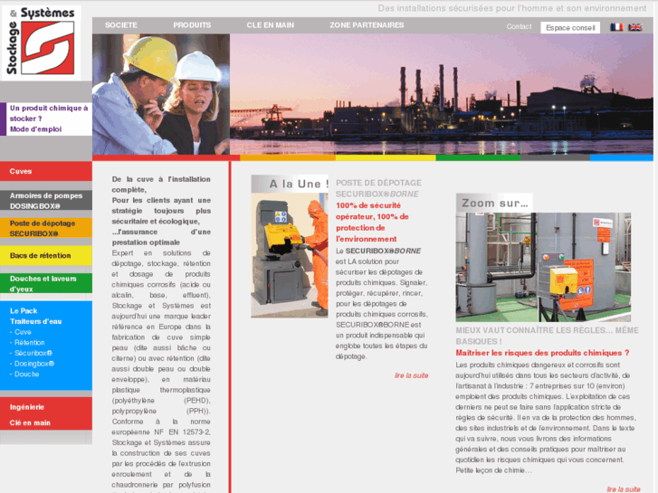
Task: Select Sécuribox under Traiteurs d'eau pack
Action: pos(32,353)
